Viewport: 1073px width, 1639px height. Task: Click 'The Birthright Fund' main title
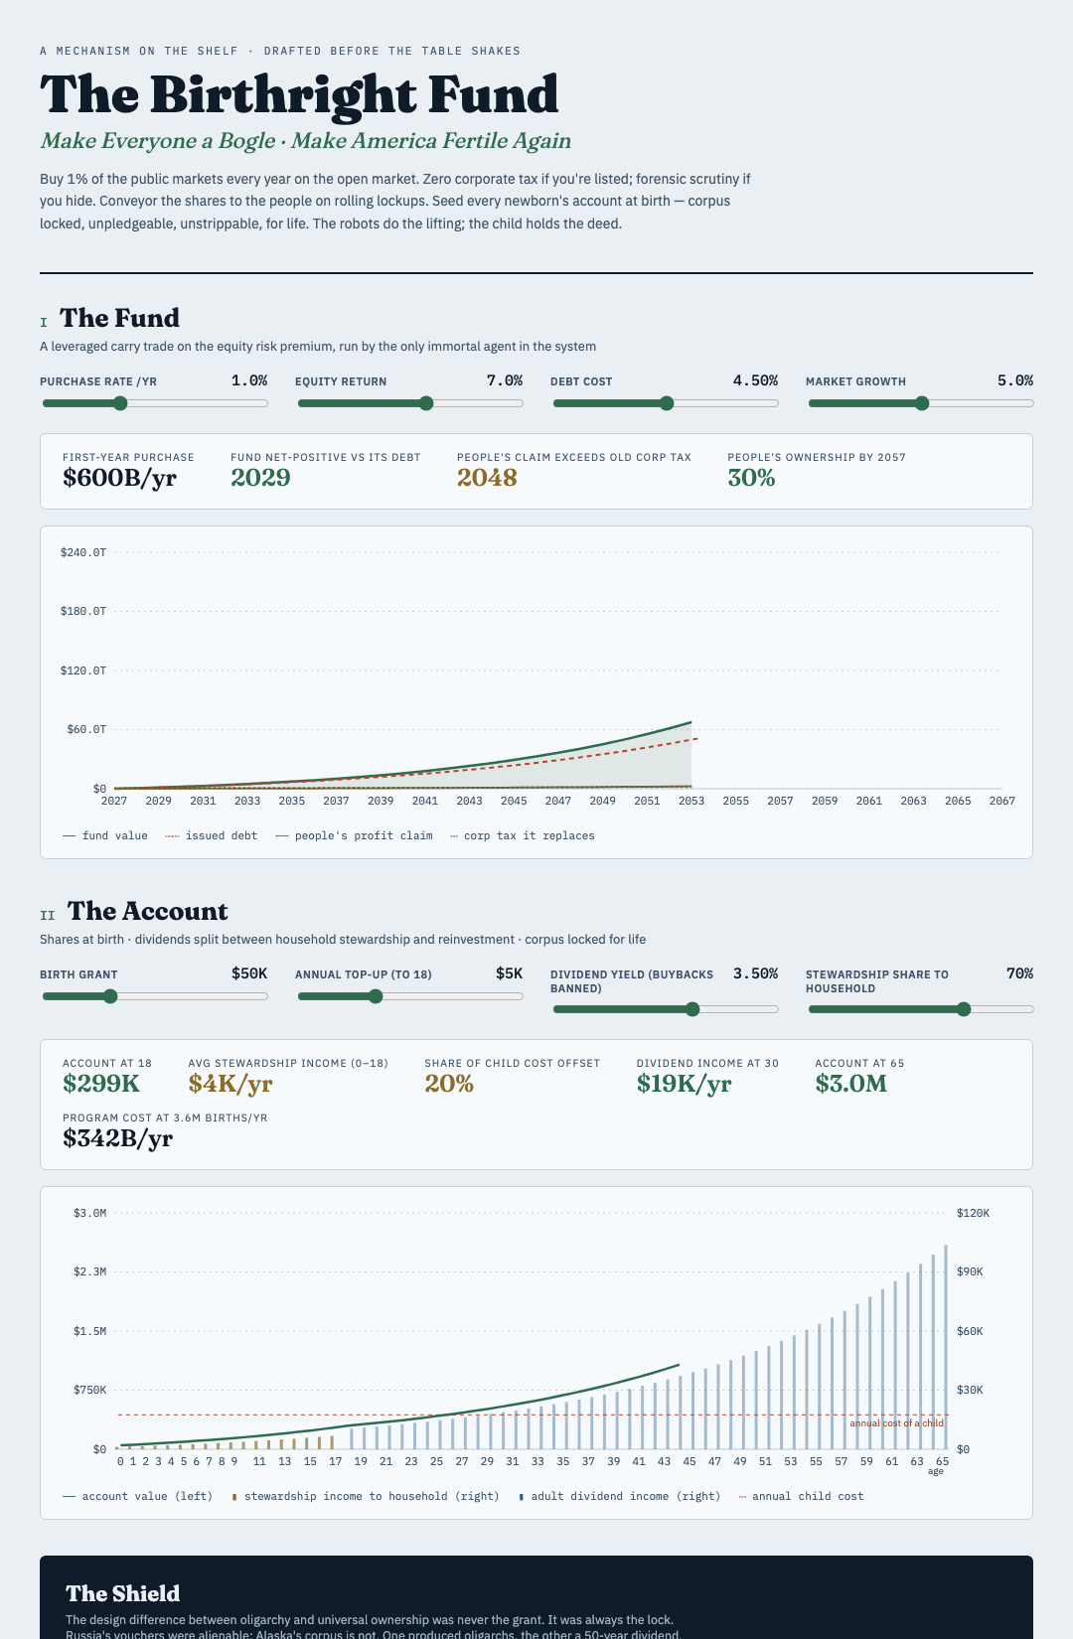299,94
